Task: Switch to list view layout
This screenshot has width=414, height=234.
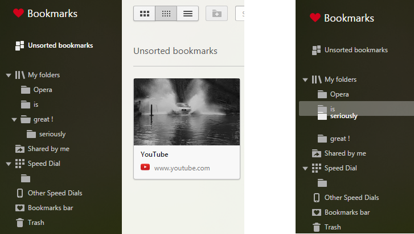Action: click(187, 14)
